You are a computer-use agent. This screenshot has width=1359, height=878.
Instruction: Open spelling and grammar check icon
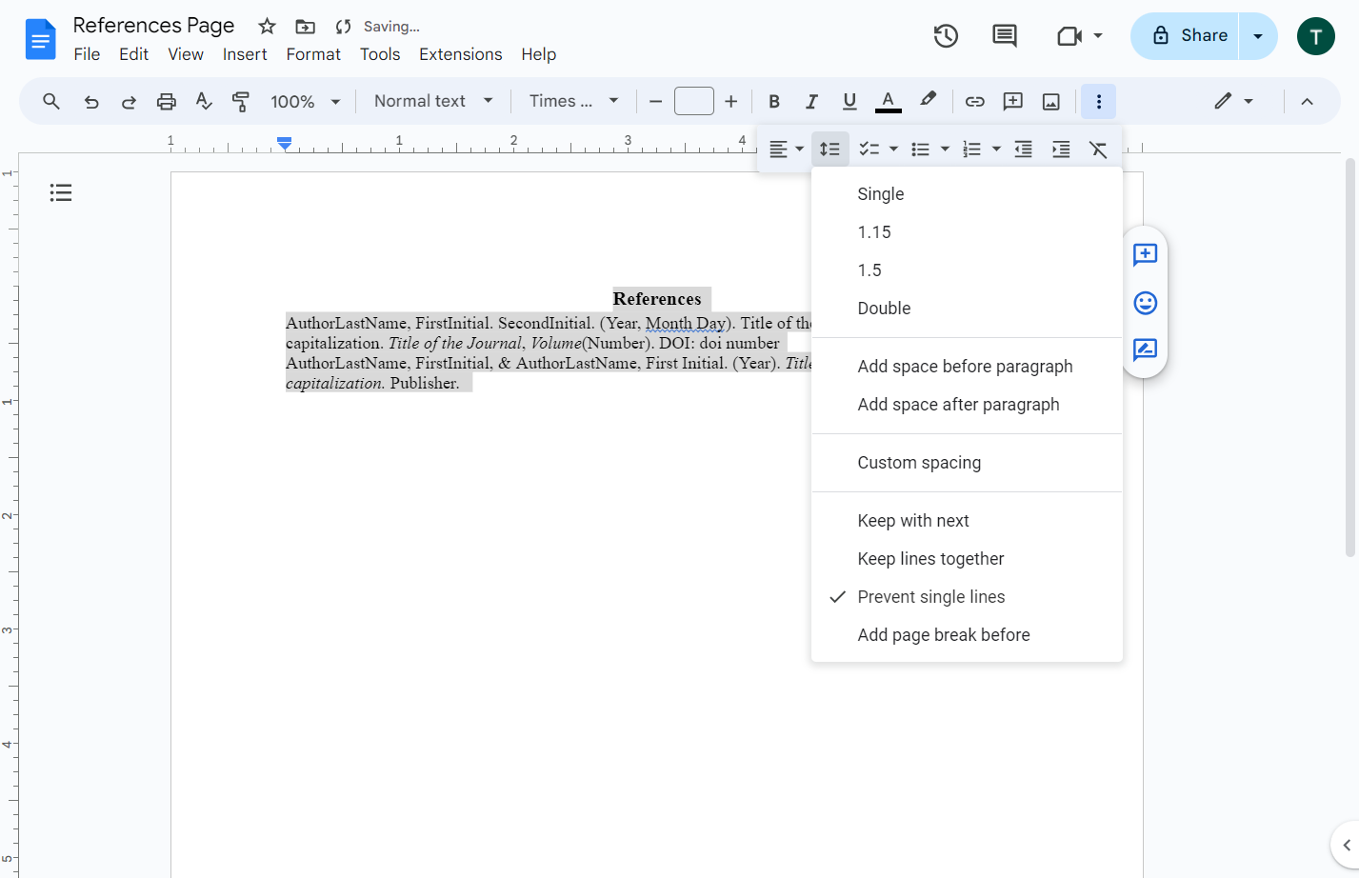204,101
